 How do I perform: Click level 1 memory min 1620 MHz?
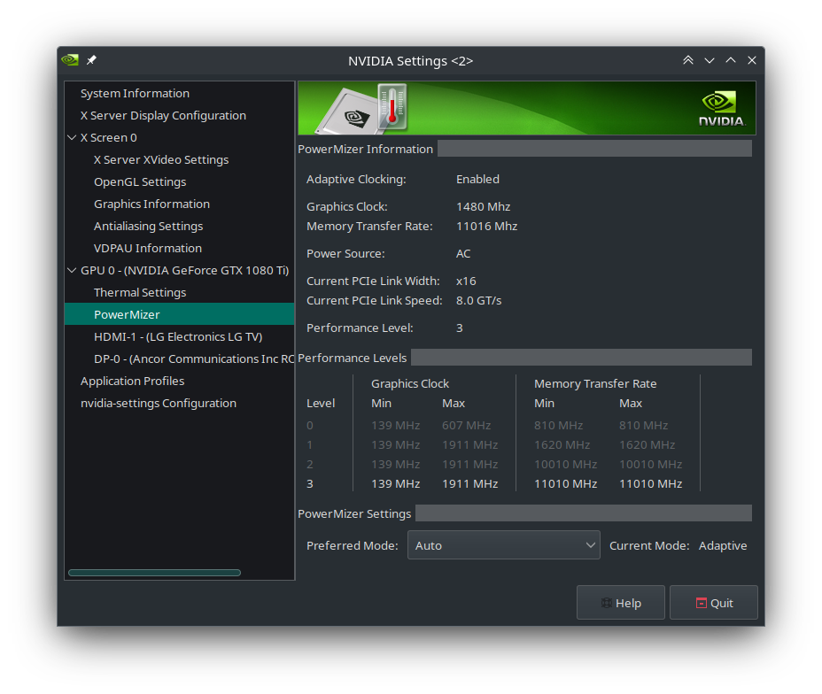click(x=562, y=444)
